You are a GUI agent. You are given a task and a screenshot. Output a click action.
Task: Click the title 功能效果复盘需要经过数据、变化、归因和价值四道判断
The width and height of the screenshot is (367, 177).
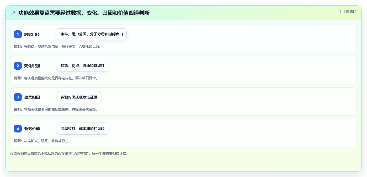click(84, 13)
